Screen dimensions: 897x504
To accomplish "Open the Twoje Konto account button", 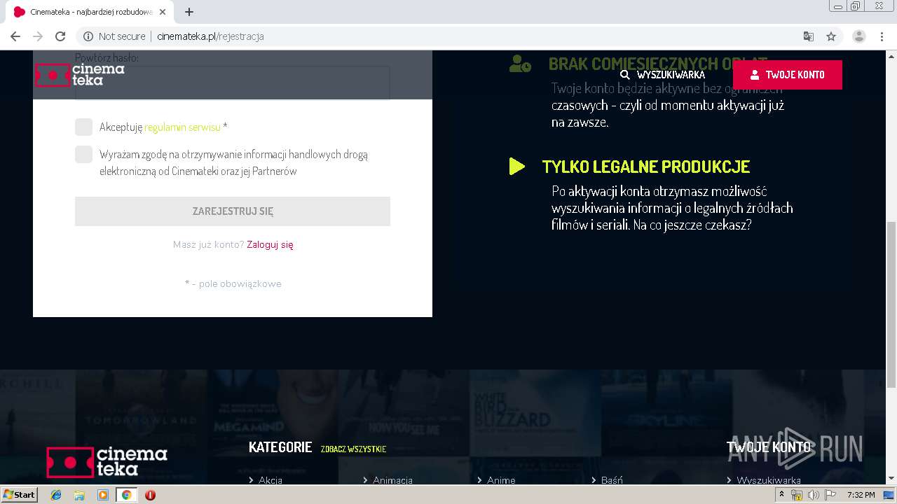I will coord(787,75).
